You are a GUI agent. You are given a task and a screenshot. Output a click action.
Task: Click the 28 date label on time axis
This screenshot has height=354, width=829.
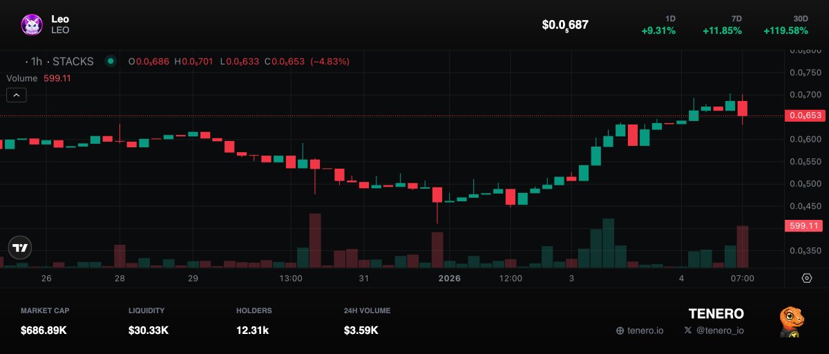point(120,278)
